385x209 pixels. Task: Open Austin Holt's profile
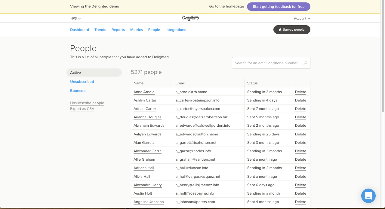pos(143,193)
